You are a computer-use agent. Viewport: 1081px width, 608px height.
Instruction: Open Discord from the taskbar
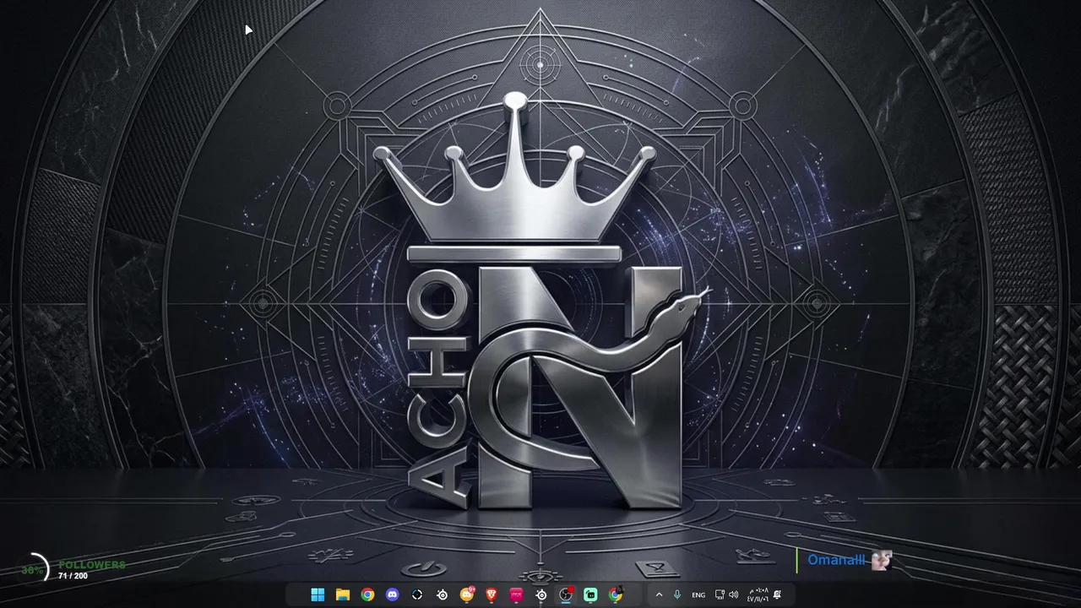click(x=392, y=594)
